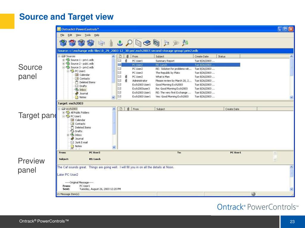Sort source list by Create Date column
The width and height of the screenshot is (305, 228).
205,56
